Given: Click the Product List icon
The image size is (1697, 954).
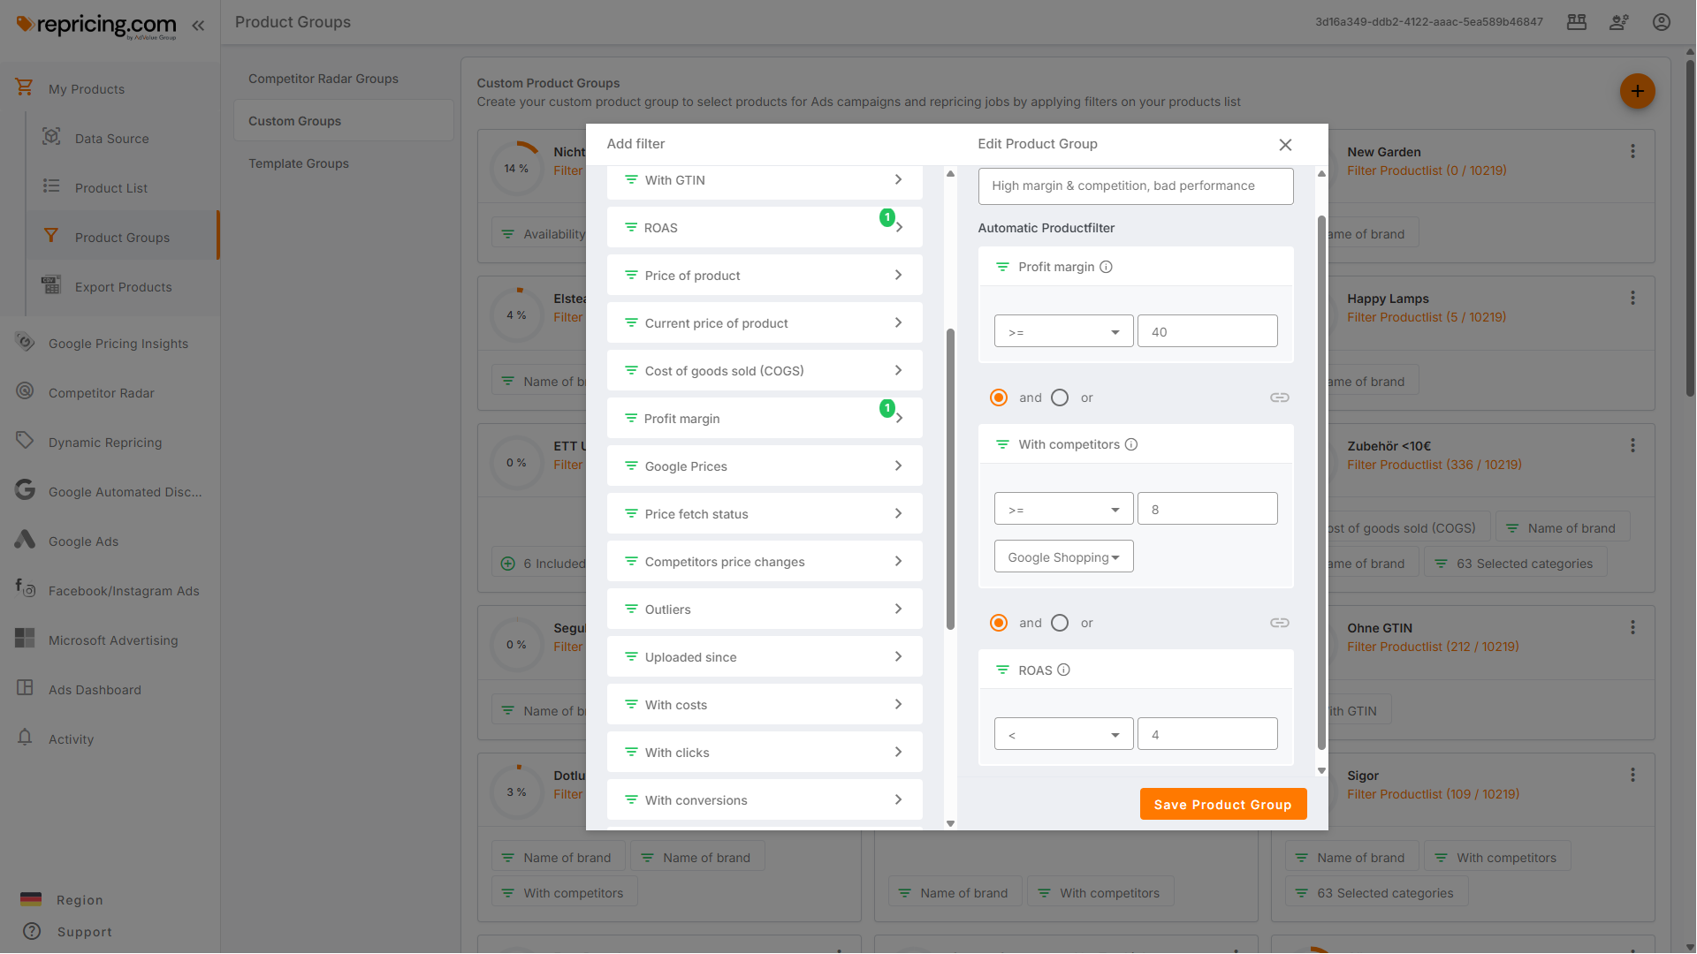Looking at the screenshot, I should [51, 186].
